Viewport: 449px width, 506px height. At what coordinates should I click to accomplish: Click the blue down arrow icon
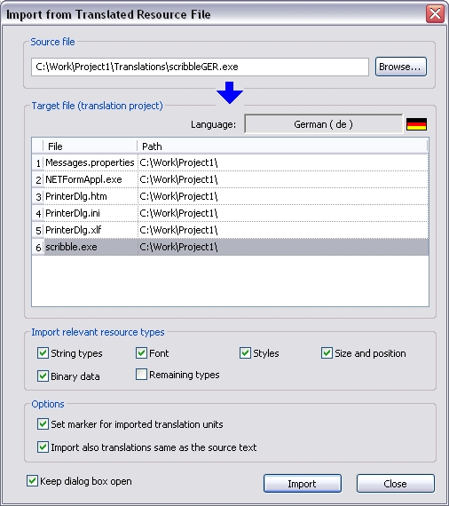pyautogui.click(x=230, y=92)
